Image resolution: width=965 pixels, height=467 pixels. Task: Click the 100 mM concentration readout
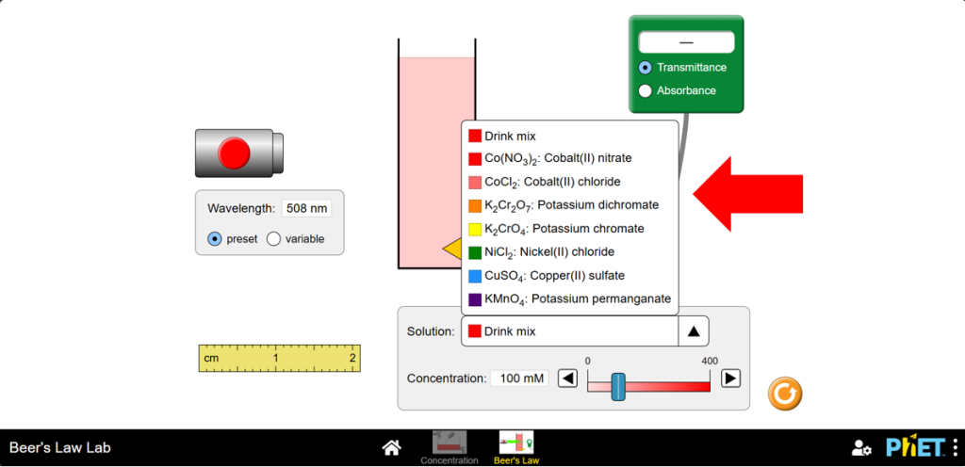tap(519, 378)
